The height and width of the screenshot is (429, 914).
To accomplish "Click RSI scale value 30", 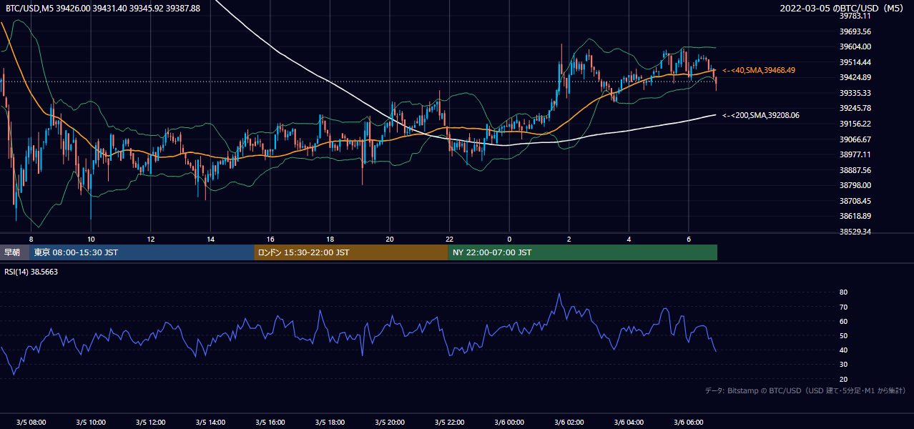I will [844, 364].
